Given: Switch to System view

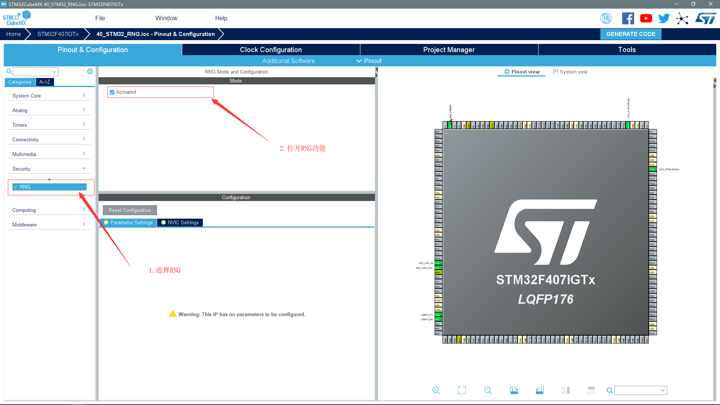Looking at the screenshot, I should pos(570,72).
